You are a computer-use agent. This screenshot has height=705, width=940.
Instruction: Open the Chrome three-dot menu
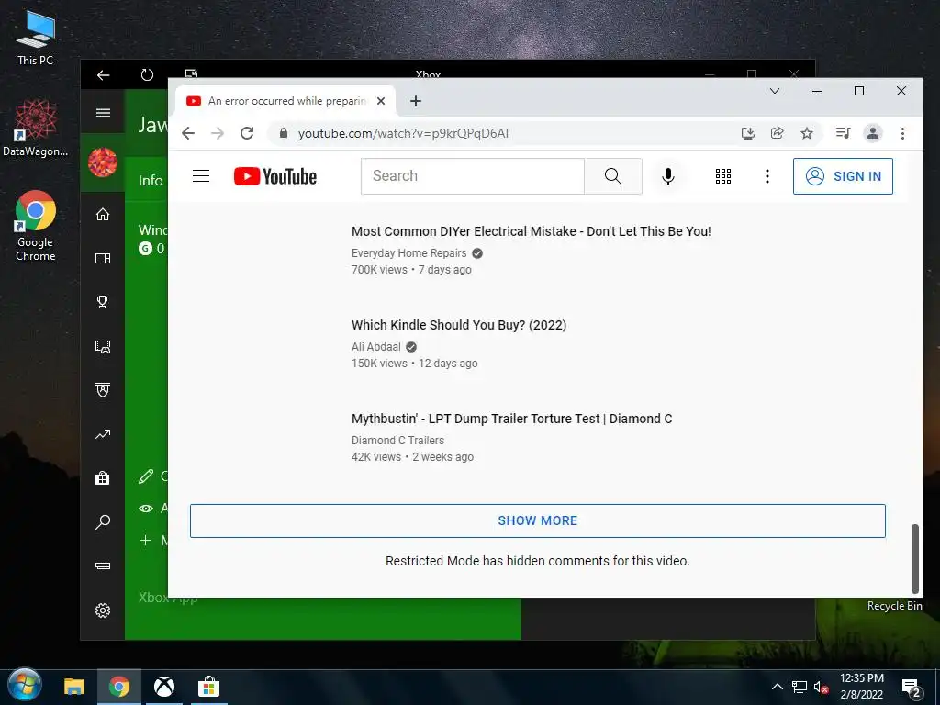[x=902, y=133]
